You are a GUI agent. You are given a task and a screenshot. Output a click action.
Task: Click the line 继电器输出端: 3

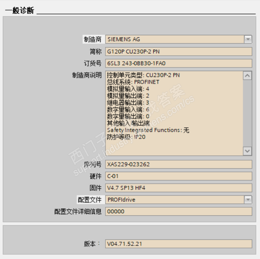click(x=128, y=103)
